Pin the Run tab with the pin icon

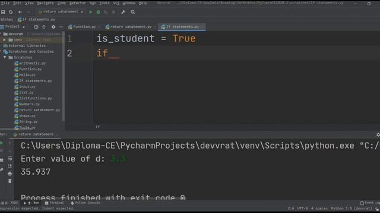point(1,170)
